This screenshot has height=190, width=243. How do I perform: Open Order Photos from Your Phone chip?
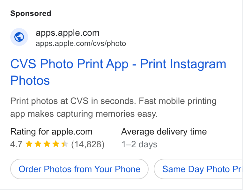point(79,169)
